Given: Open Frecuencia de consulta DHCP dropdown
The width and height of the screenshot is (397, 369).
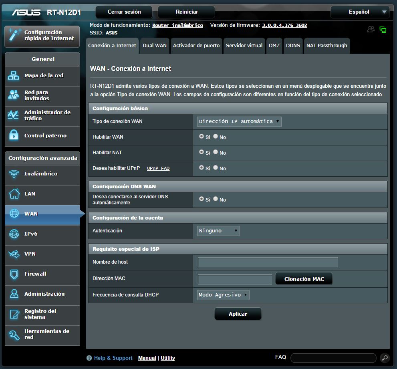Looking at the screenshot, I should pyautogui.click(x=223, y=295).
